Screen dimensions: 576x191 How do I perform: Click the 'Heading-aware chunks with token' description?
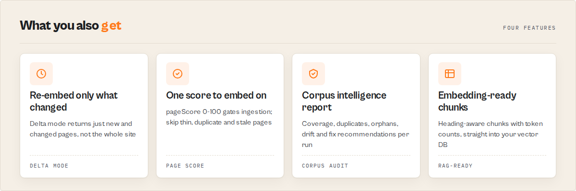click(491, 134)
